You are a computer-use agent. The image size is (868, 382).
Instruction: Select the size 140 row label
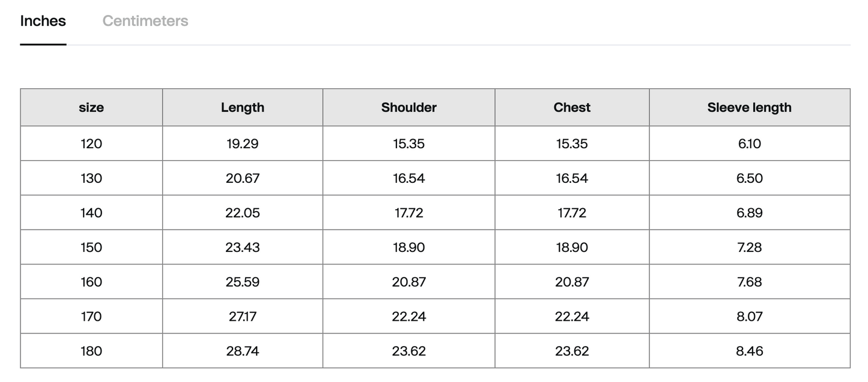tap(91, 213)
